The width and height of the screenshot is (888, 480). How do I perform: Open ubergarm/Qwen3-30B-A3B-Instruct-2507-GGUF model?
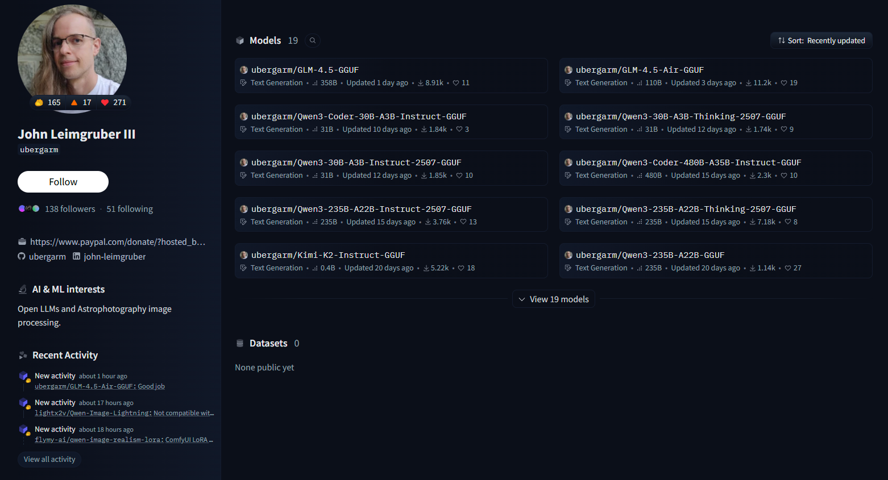(x=391, y=168)
